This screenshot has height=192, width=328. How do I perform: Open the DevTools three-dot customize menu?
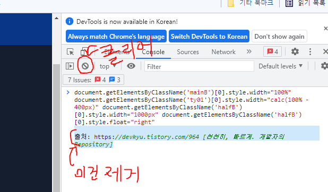(310, 51)
